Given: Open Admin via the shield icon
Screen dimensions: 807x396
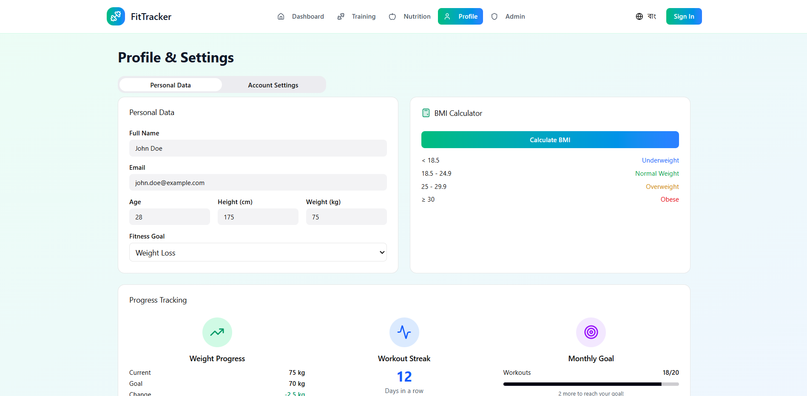Looking at the screenshot, I should pyautogui.click(x=494, y=16).
